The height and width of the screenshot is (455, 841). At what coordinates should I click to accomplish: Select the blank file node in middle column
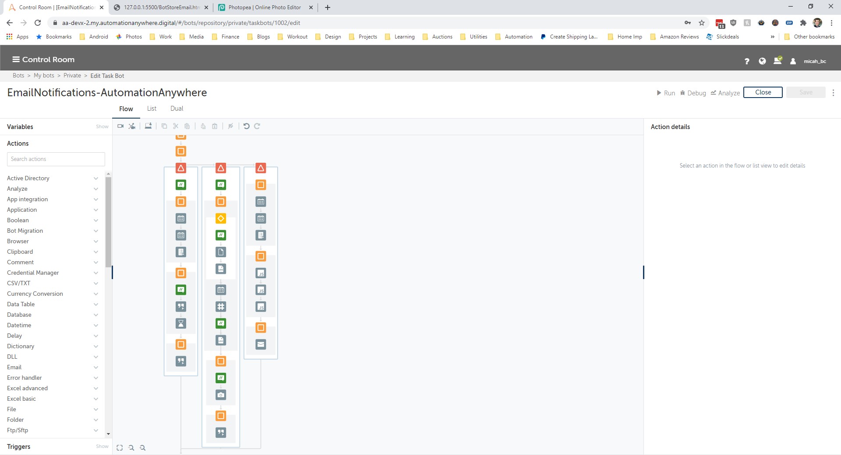click(221, 252)
